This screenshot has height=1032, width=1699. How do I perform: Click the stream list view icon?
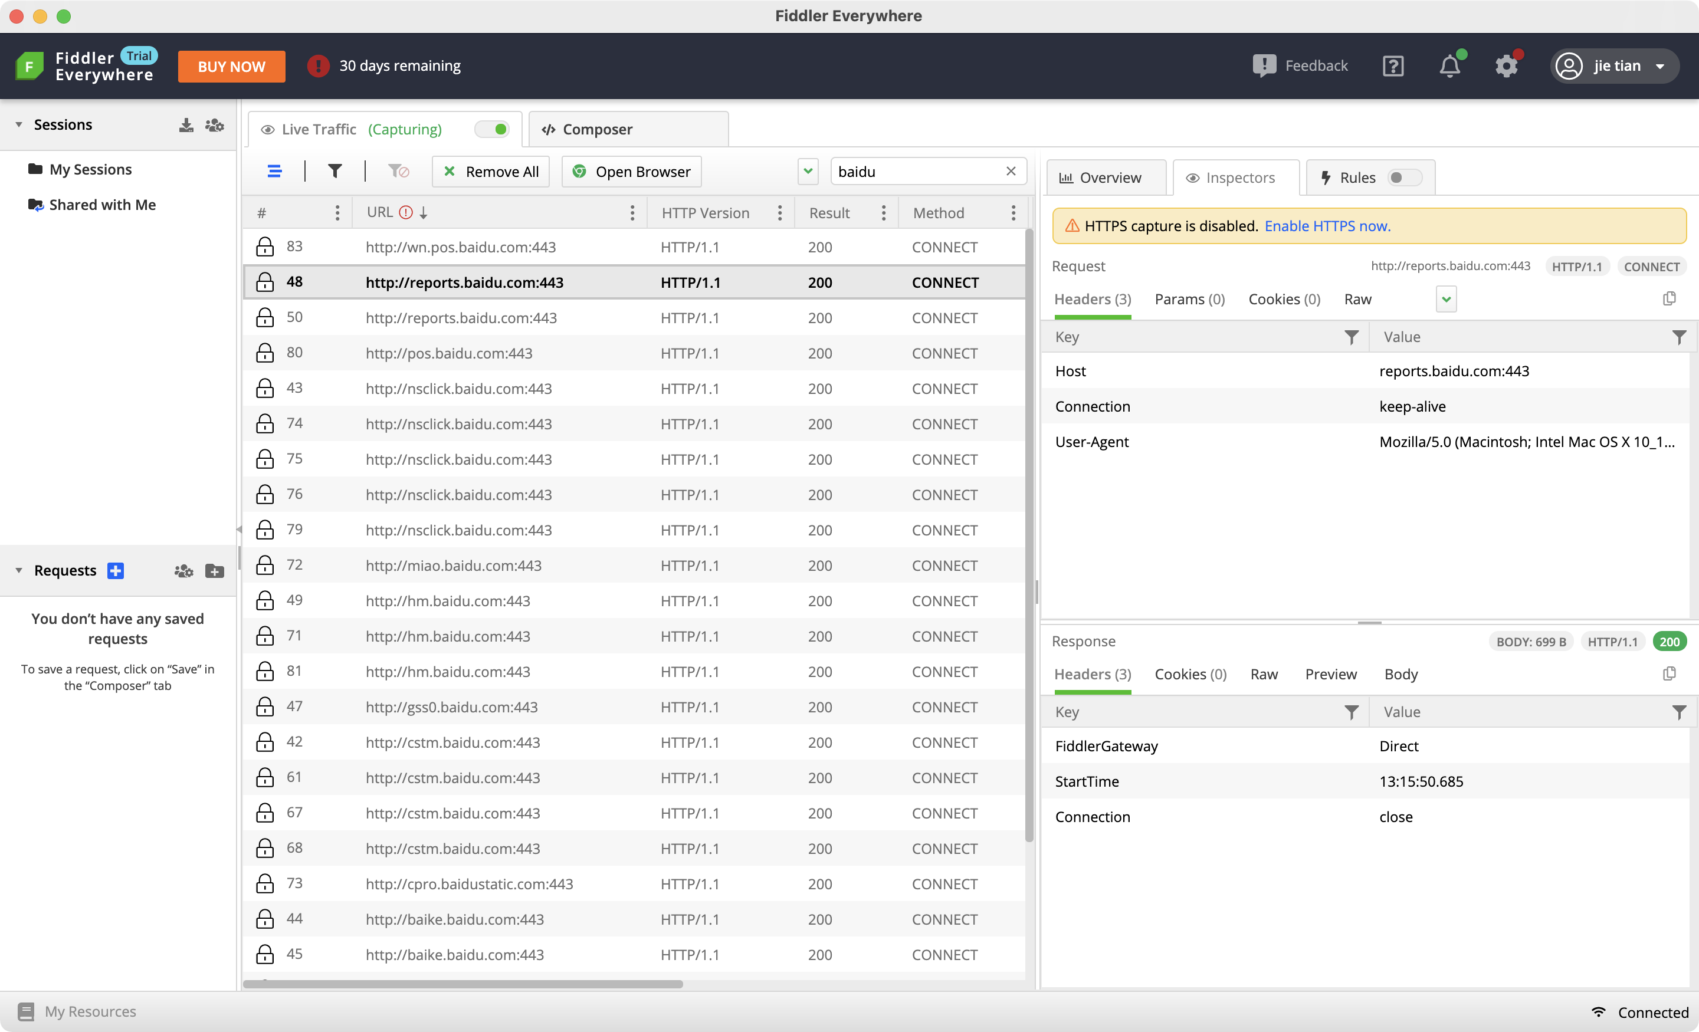tap(274, 171)
